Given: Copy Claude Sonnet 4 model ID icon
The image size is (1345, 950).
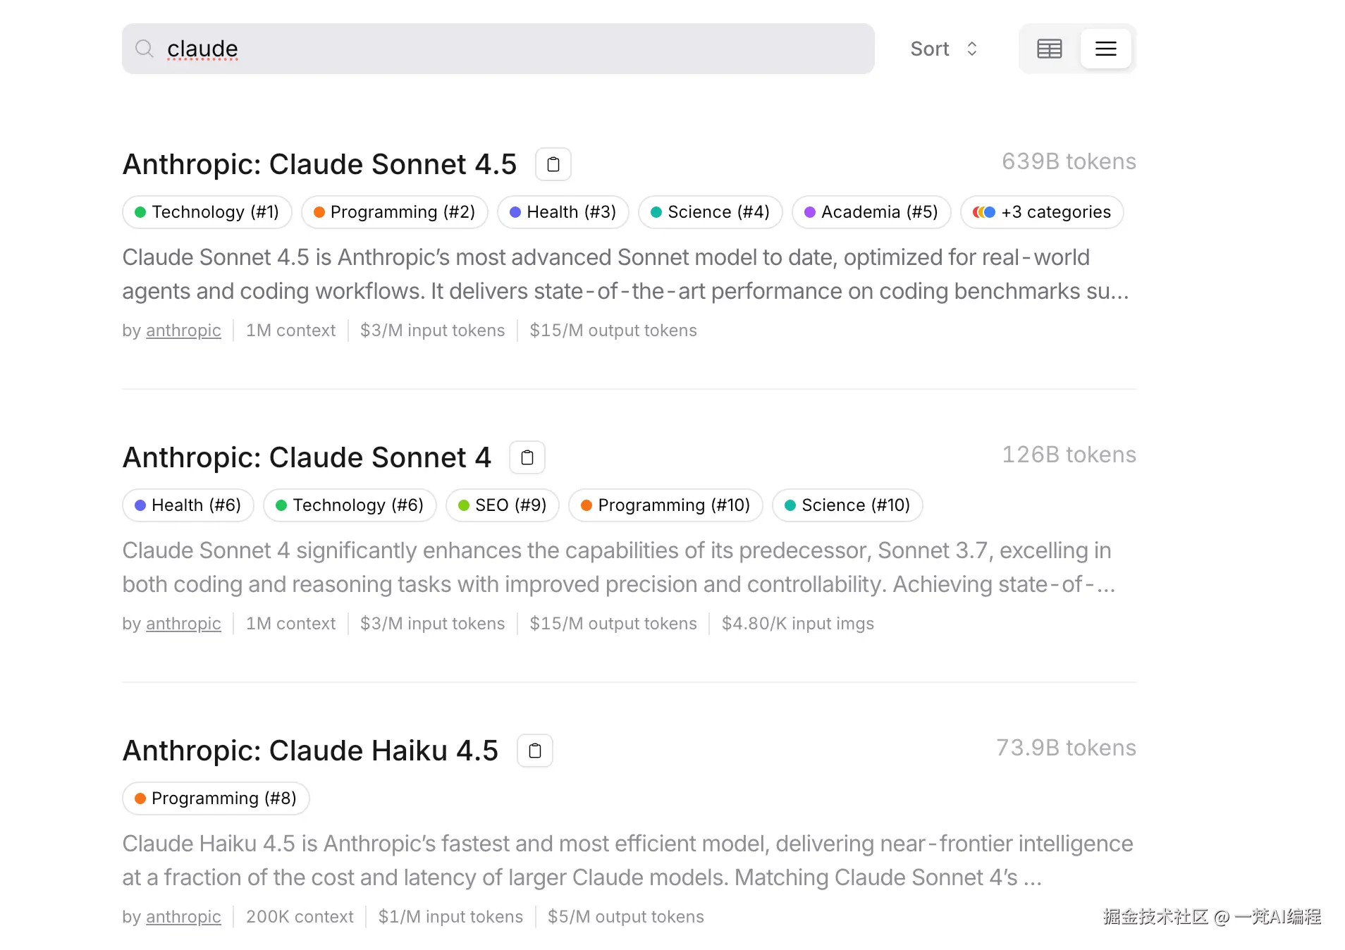Looking at the screenshot, I should click(x=527, y=457).
